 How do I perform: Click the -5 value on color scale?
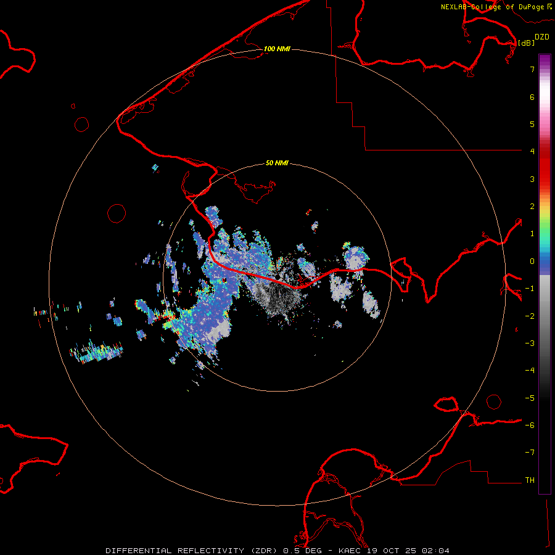(530, 398)
